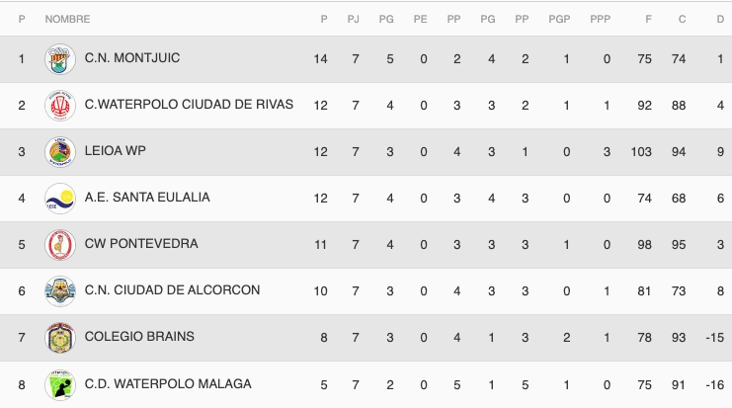Click the PPP column header

click(x=600, y=19)
